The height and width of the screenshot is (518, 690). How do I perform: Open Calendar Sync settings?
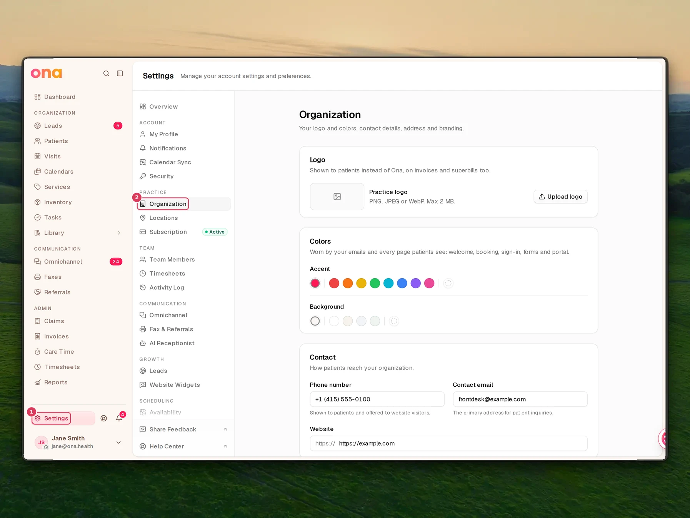184,162
